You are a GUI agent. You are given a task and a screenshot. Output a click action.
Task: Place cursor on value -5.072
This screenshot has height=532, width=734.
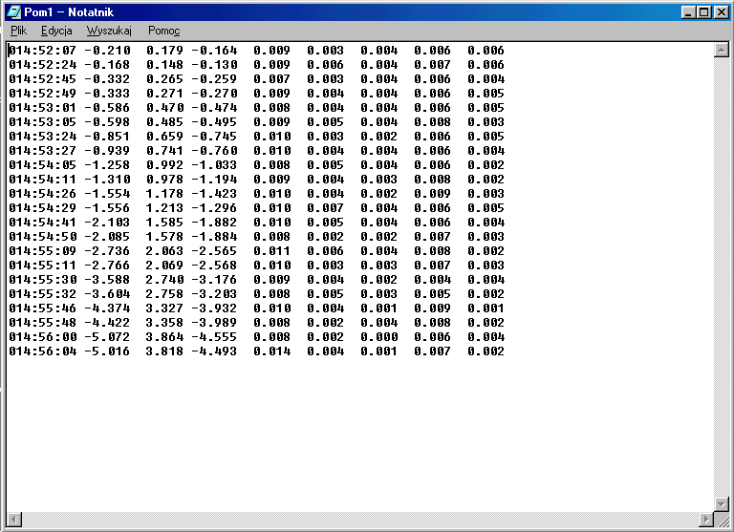107,337
